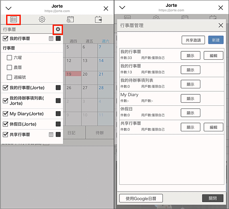The image size is (229, 209).
Task: Uncheck 我的行事曆(Jorte) checkbox
Action: pos(5,88)
